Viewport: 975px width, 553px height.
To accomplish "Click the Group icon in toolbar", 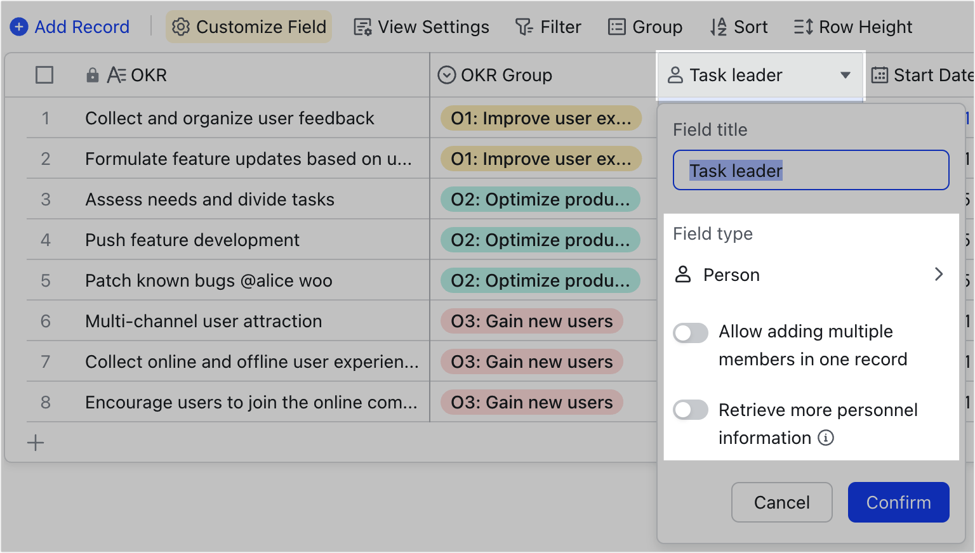I will [x=617, y=27].
